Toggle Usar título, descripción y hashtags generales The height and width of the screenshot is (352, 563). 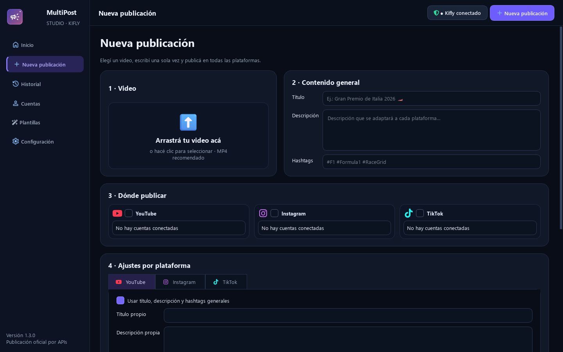pyautogui.click(x=120, y=300)
